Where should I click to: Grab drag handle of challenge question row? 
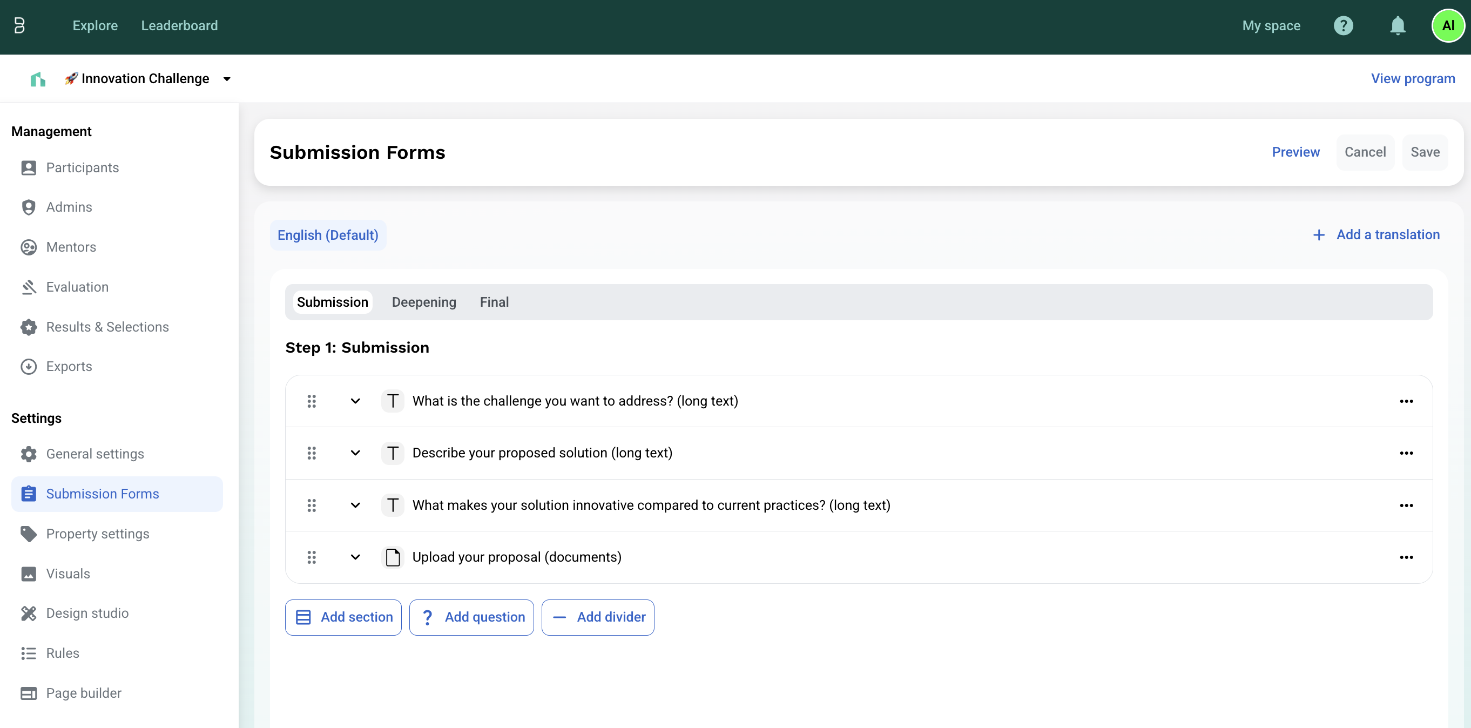[312, 401]
